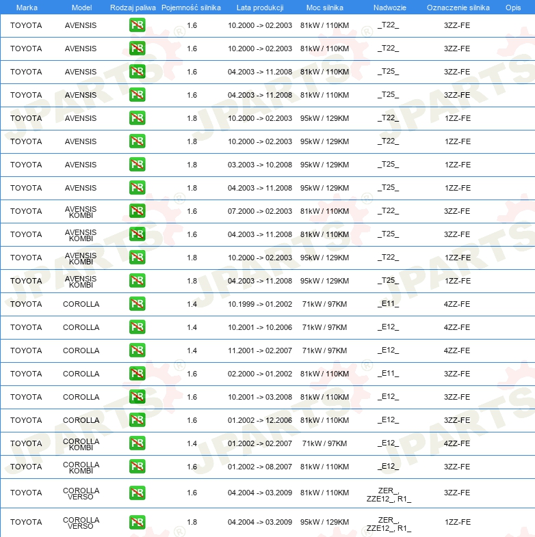This screenshot has height=537, width=535.
Task: Click fuel icon for Corolla 1.4 11.2001 row
Action: 137,350
